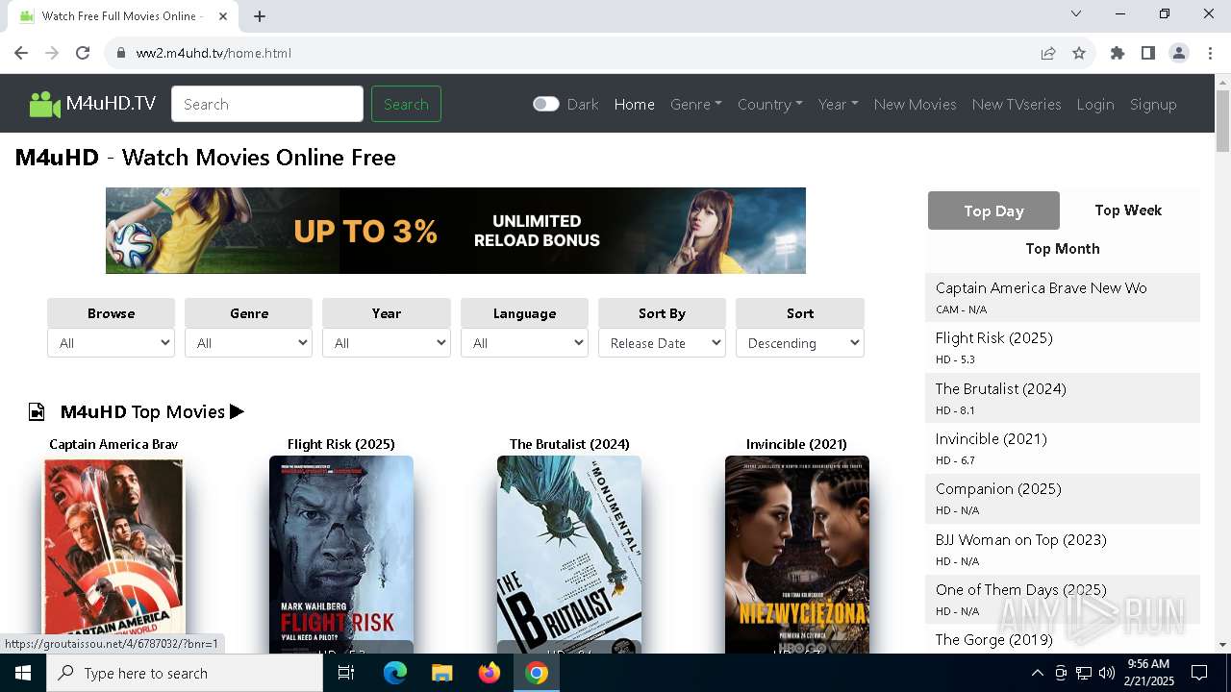
Task: Click the browser address bar URL
Action: [x=214, y=53]
